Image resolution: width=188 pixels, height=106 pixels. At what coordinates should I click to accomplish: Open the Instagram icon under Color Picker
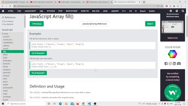coord(170,64)
